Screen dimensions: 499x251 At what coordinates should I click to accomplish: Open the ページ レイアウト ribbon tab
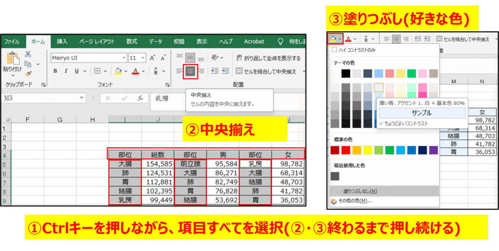click(x=97, y=41)
